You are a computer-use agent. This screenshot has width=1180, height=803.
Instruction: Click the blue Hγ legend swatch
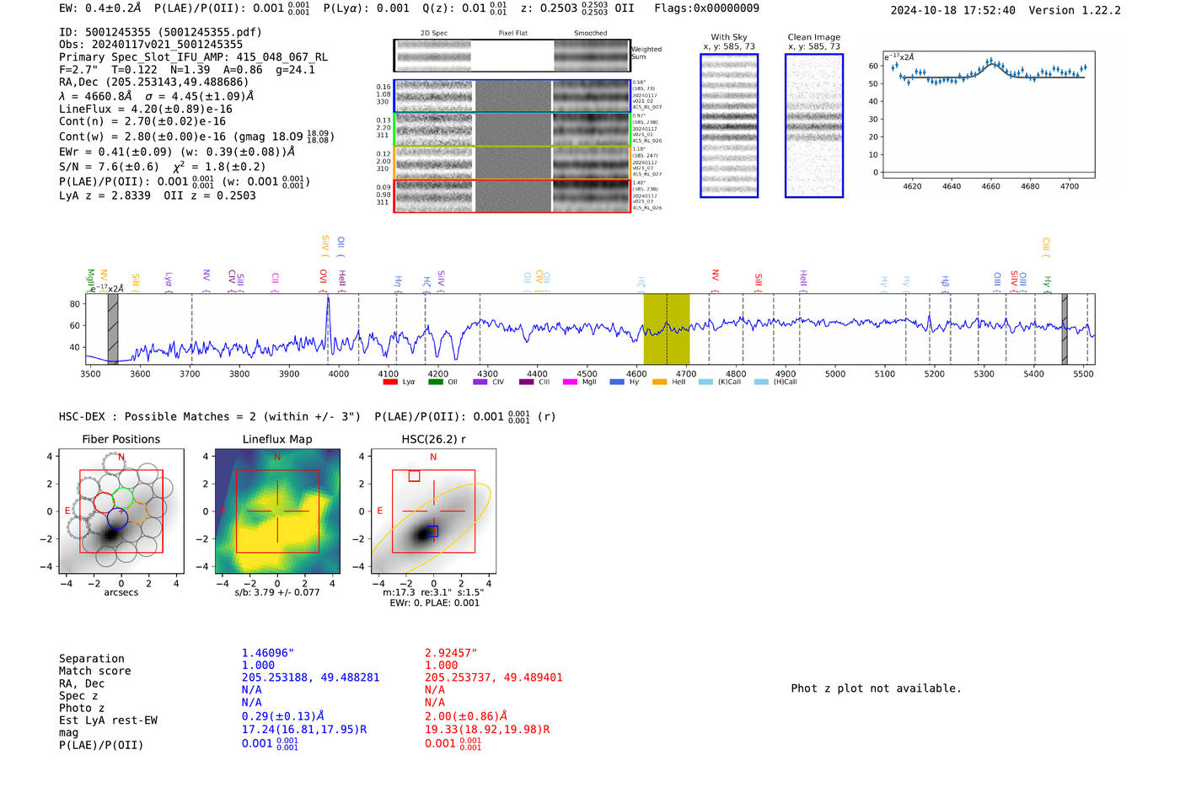[x=617, y=382]
